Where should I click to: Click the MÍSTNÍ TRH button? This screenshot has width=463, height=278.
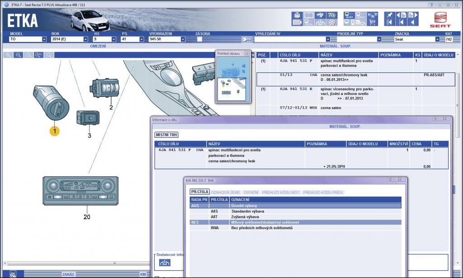coord(166,135)
